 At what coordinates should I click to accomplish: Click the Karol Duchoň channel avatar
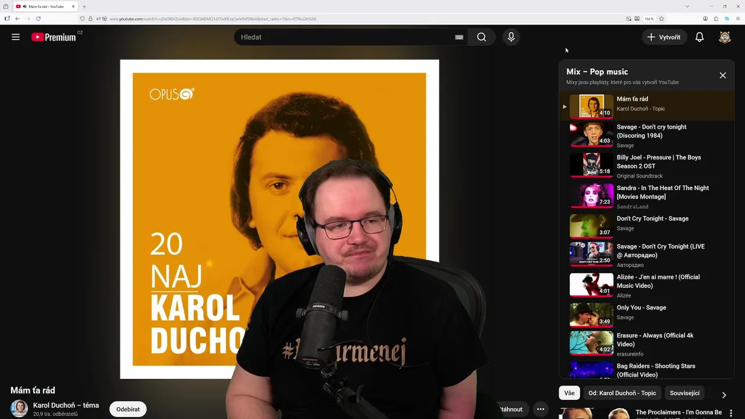pos(19,409)
